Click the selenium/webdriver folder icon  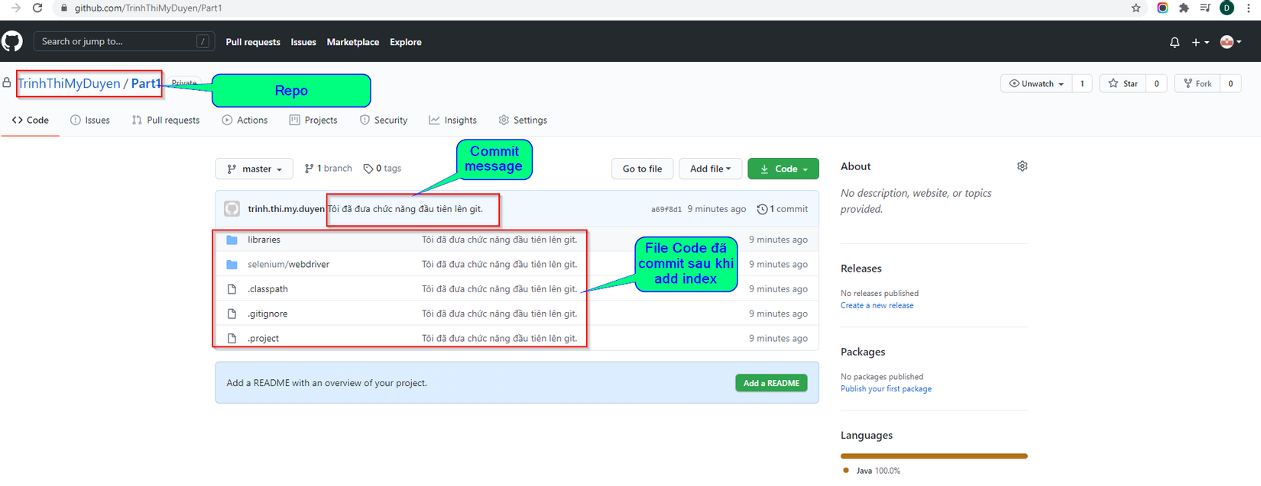pyautogui.click(x=232, y=264)
